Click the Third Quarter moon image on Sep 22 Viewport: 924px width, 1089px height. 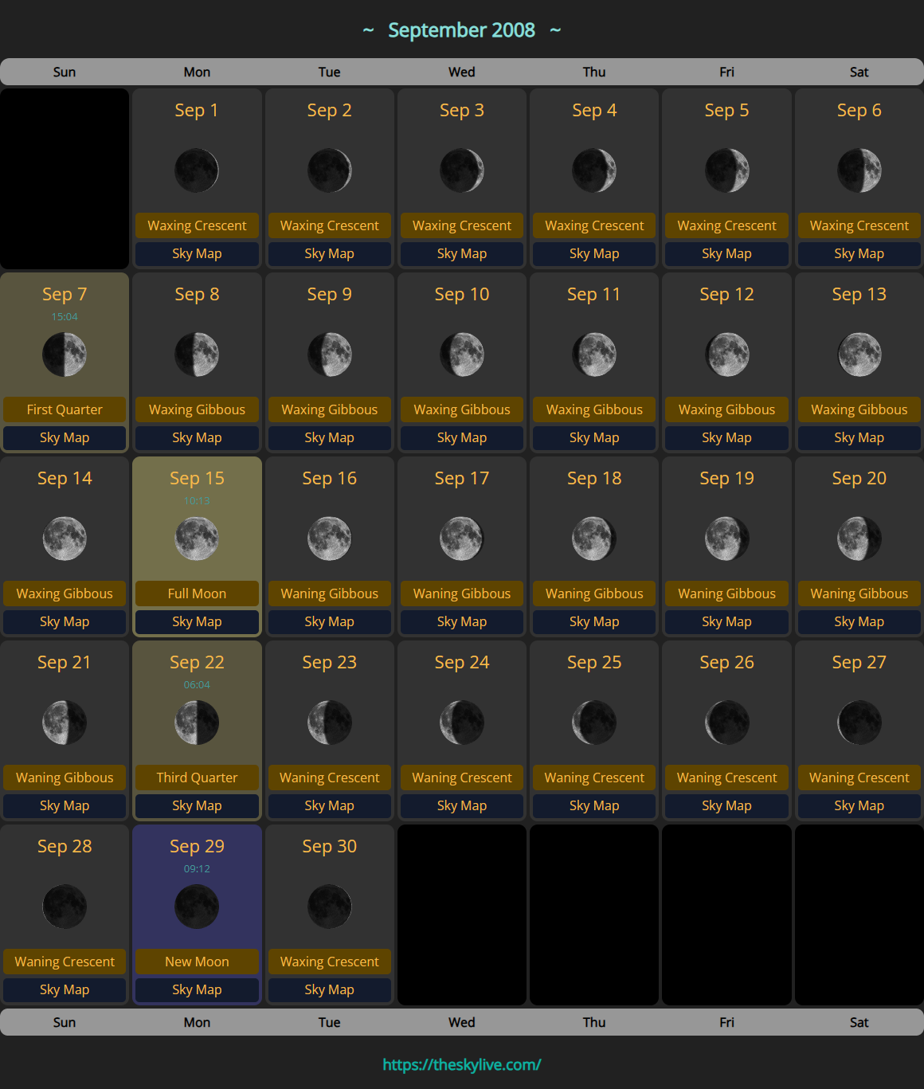[x=197, y=723]
